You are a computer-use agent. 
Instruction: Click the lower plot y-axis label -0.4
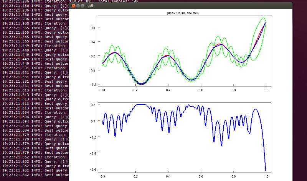pyautogui.click(x=92, y=152)
